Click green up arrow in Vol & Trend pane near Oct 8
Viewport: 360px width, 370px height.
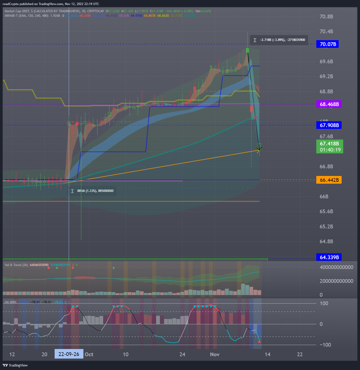click(114, 268)
